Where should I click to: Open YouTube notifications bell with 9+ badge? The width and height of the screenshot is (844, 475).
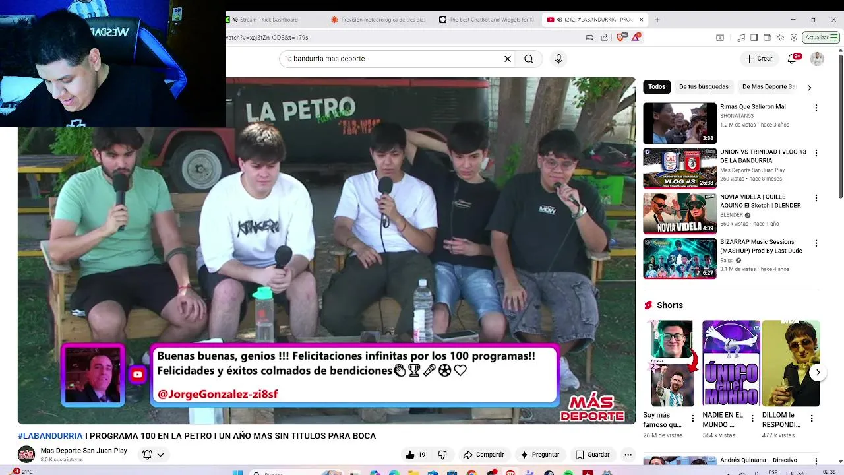click(x=793, y=59)
